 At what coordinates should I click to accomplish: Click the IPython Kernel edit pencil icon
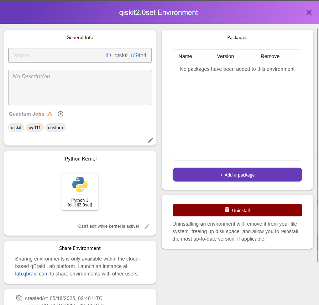pos(147,226)
